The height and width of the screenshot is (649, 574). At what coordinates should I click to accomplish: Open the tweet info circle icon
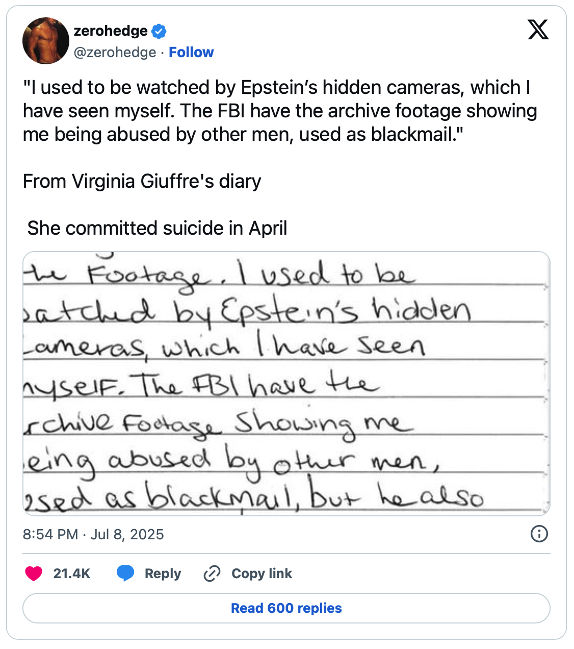pyautogui.click(x=539, y=534)
